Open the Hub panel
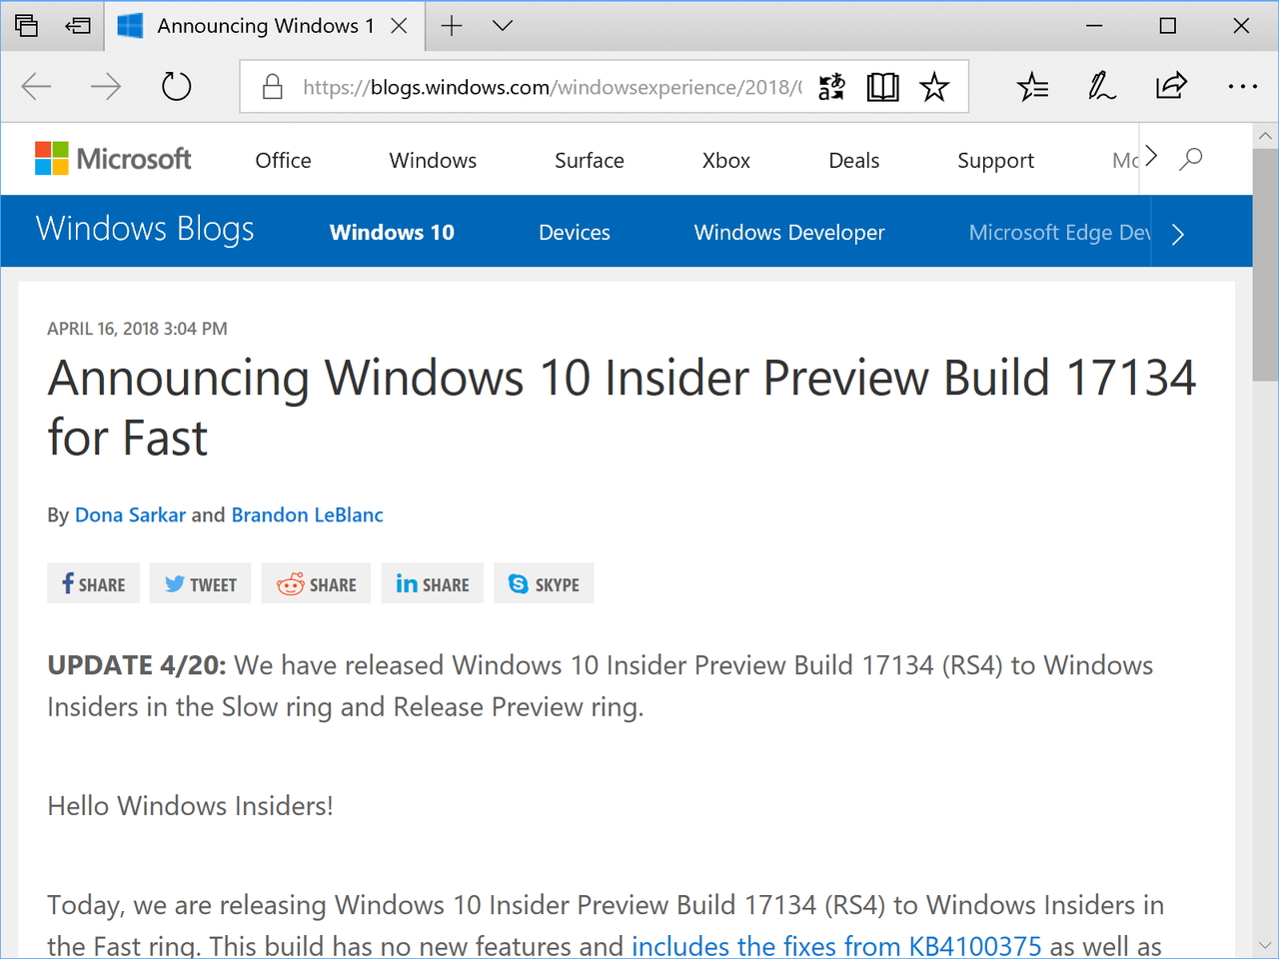 click(x=1032, y=87)
